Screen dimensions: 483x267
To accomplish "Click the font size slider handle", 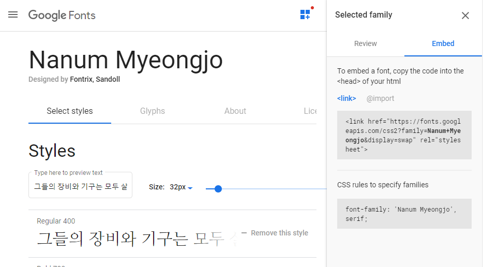I will coord(218,189).
